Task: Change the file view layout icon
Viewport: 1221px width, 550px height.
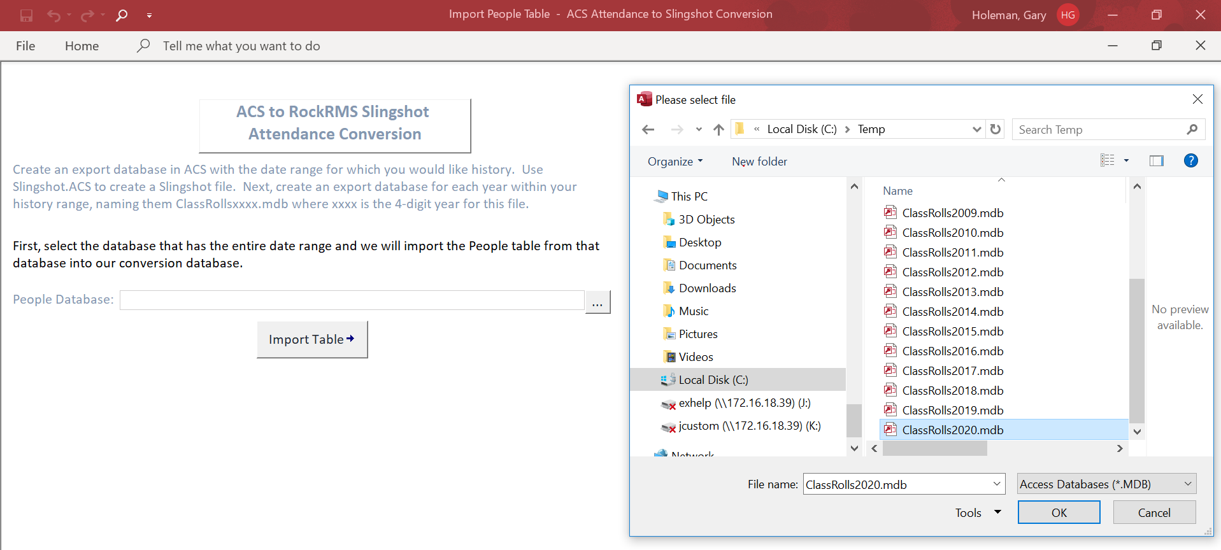Action: click(1108, 160)
